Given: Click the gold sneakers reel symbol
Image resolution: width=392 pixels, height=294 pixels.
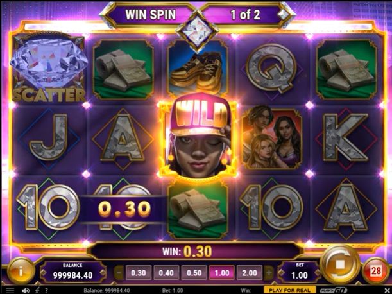Looking at the screenshot, I should (x=198, y=72).
